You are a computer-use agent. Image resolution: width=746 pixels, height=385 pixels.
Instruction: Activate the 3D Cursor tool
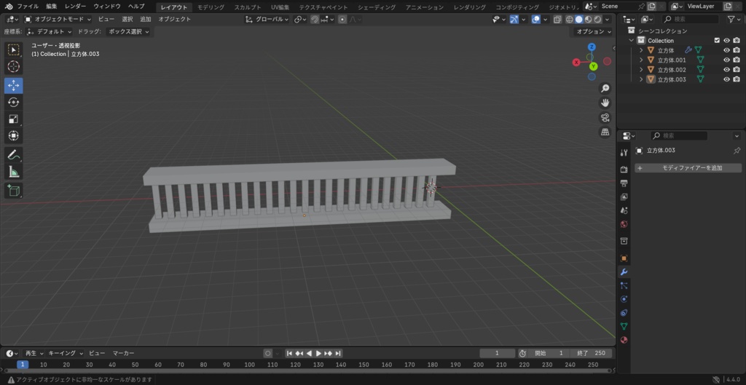(14, 66)
